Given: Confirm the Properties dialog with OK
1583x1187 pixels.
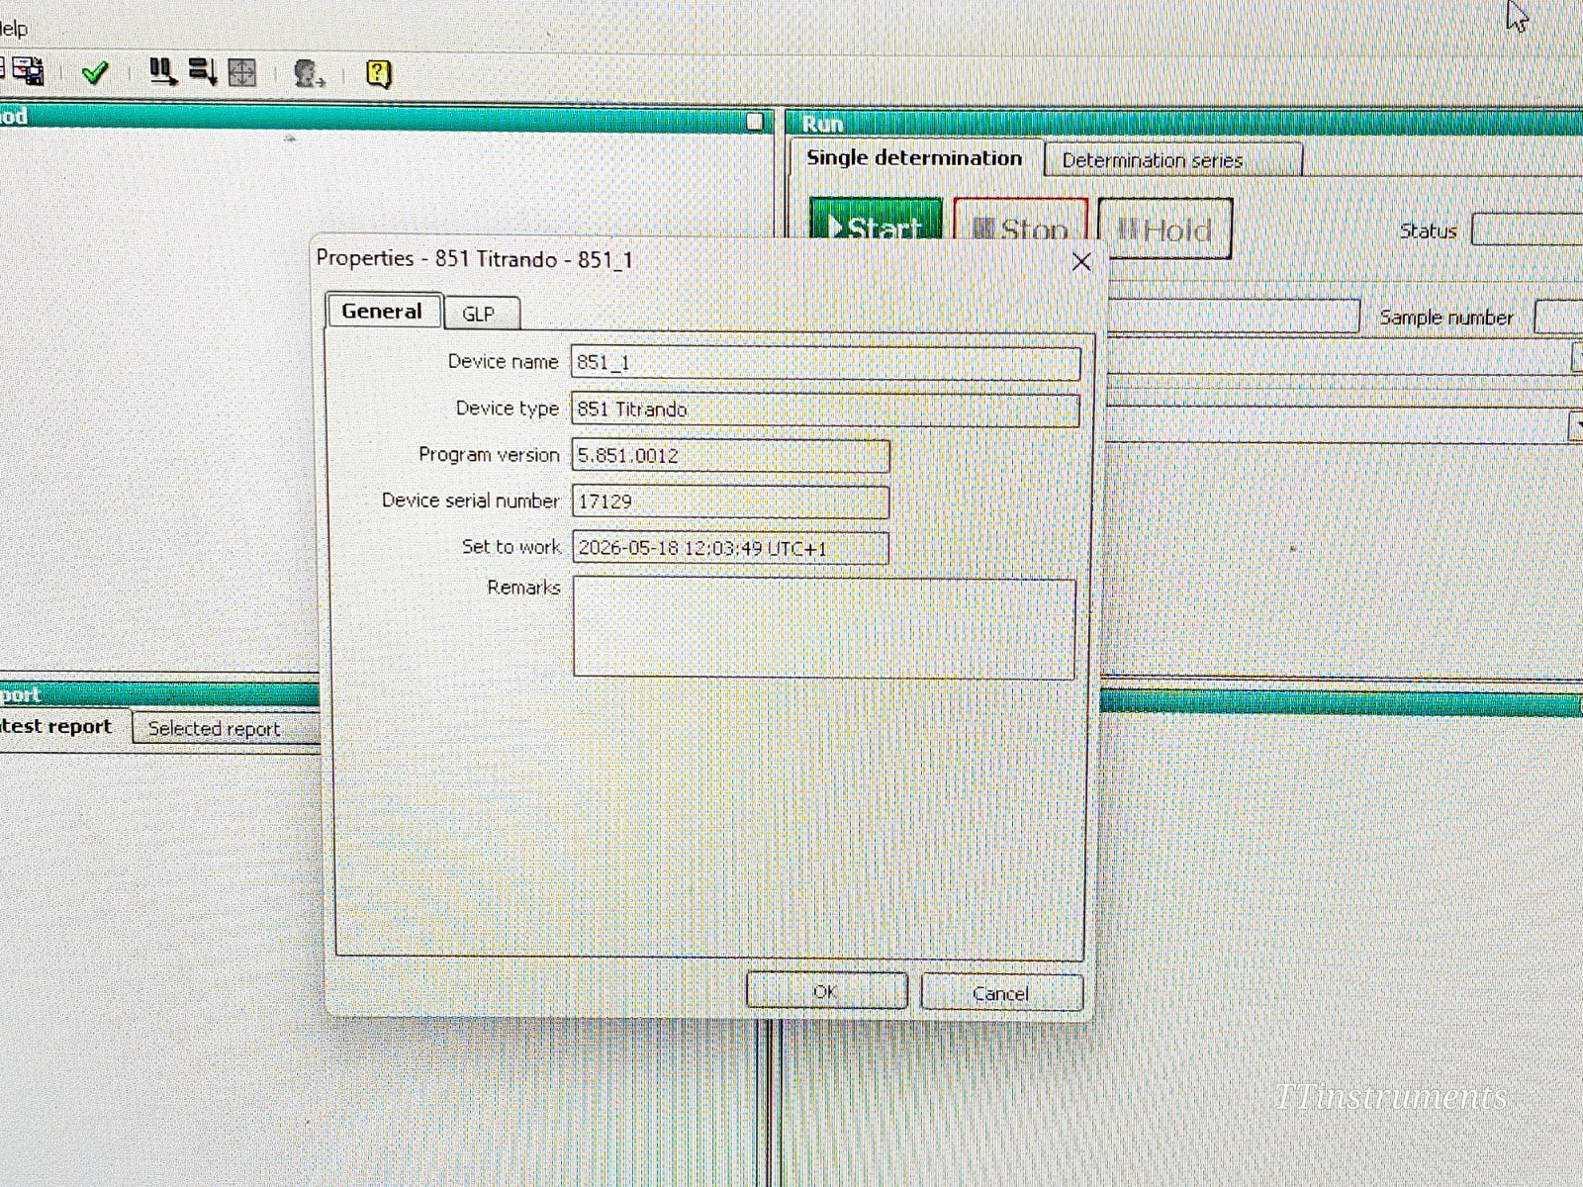Looking at the screenshot, I should (826, 991).
